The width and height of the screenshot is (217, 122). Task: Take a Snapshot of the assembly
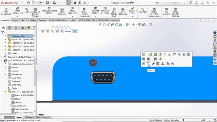(x=166, y=11)
